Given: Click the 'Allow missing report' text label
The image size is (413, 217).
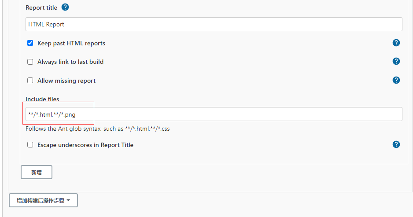Looking at the screenshot, I should click(66, 81).
